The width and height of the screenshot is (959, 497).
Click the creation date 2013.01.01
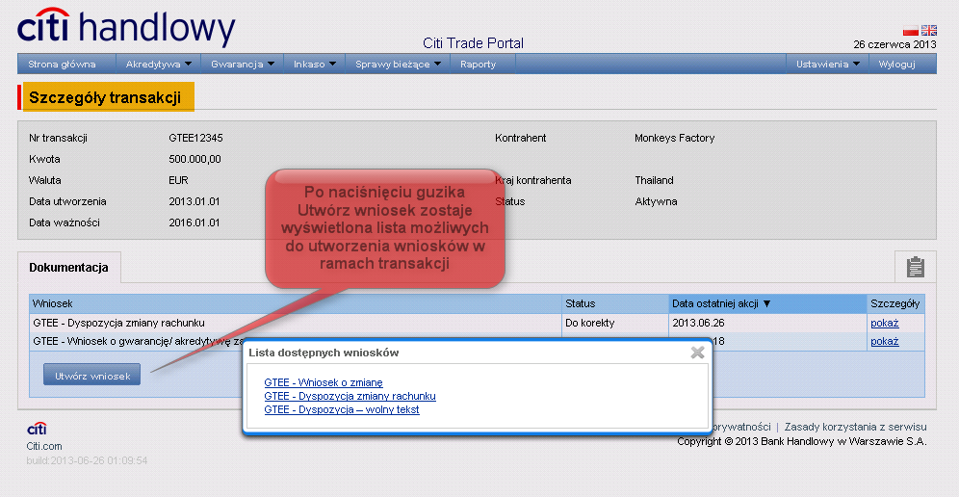click(x=194, y=201)
